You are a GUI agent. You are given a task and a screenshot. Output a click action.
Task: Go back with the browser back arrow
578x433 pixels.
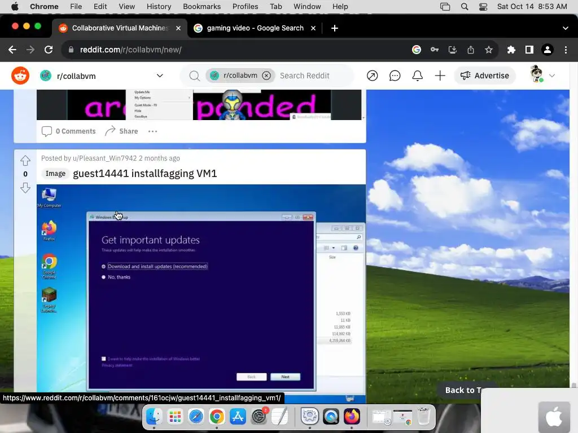point(12,50)
